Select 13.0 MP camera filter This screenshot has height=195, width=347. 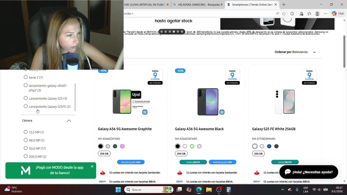click(26, 132)
